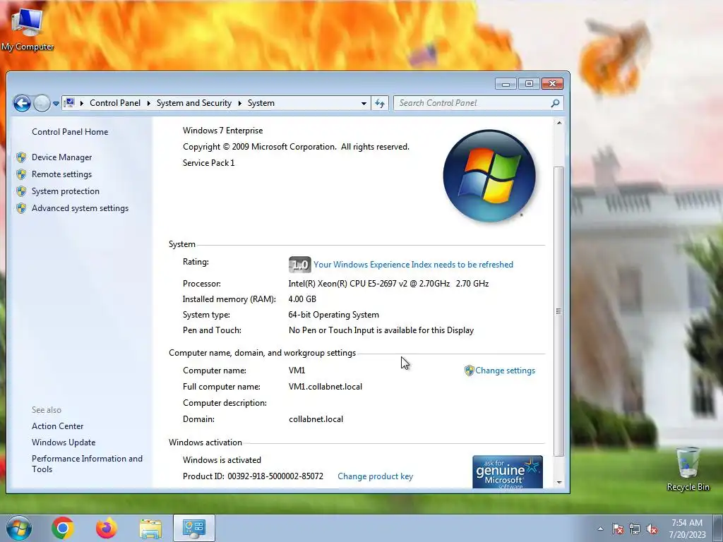The height and width of the screenshot is (542, 723).
Task: Launch Google Chrome from taskbar
Action: point(63,528)
